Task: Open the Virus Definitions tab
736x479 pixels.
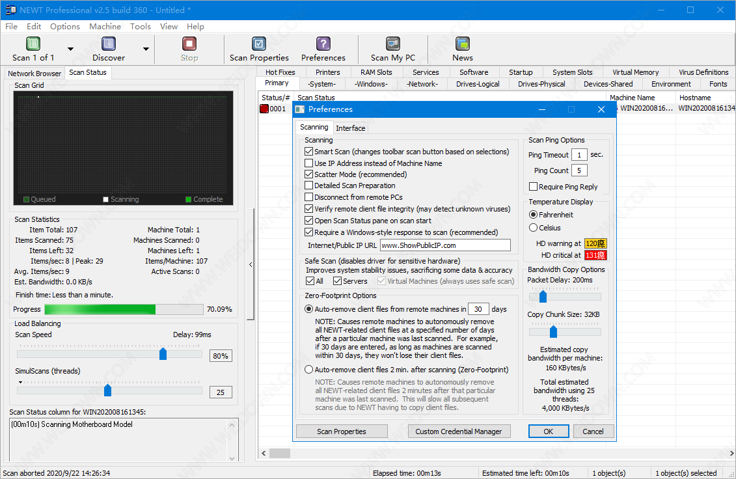Action: [x=703, y=72]
